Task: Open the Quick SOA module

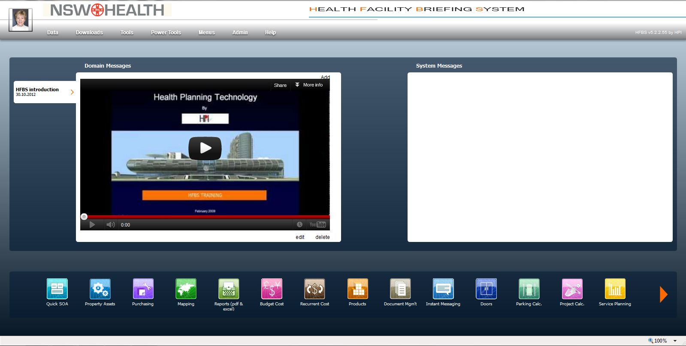Action: [57, 289]
